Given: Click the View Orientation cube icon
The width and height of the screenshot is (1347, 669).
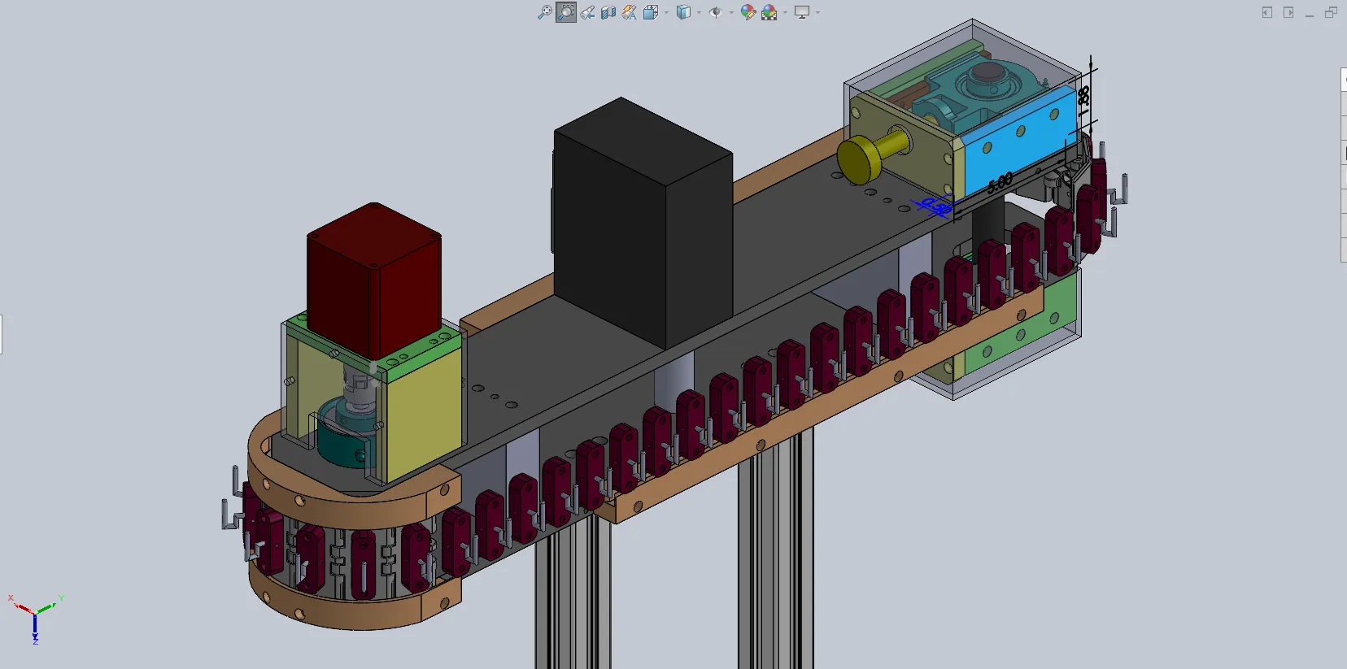Looking at the screenshot, I should [650, 12].
